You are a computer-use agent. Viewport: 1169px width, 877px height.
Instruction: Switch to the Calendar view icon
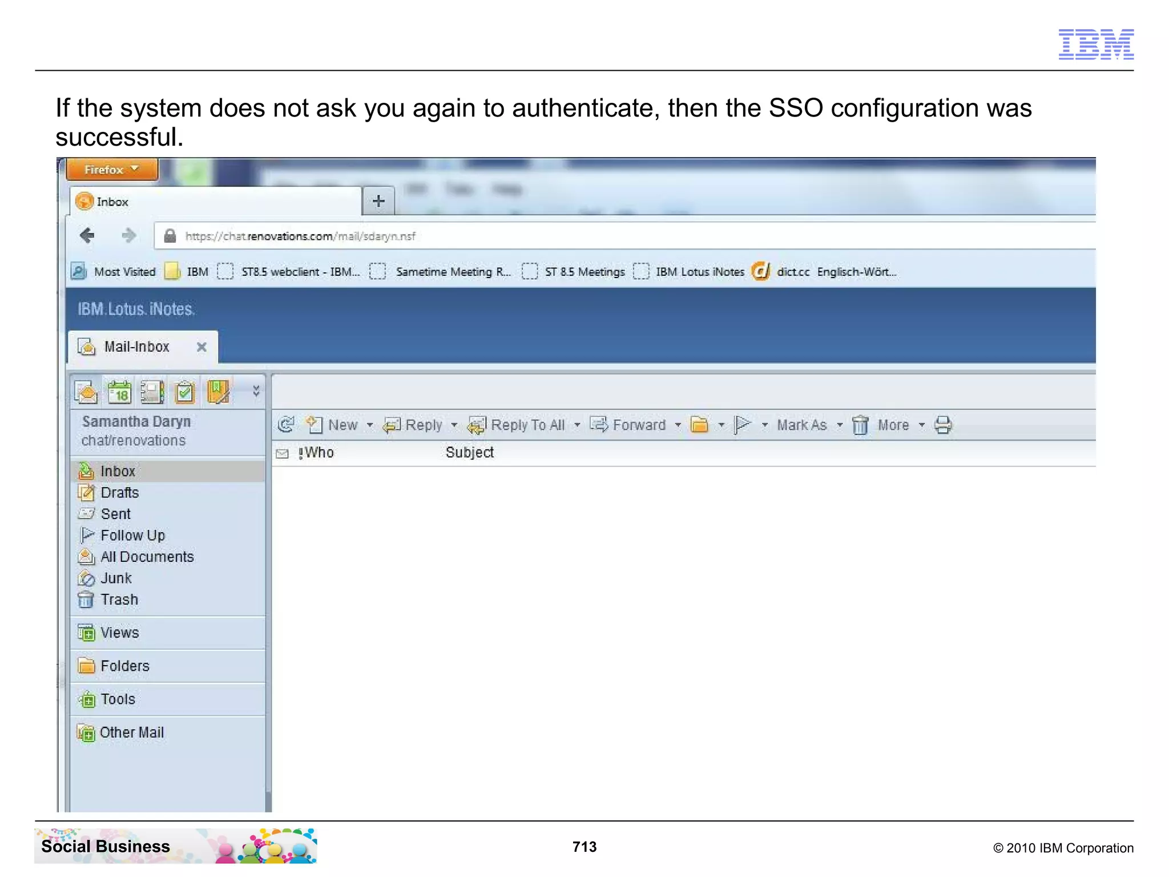(120, 392)
